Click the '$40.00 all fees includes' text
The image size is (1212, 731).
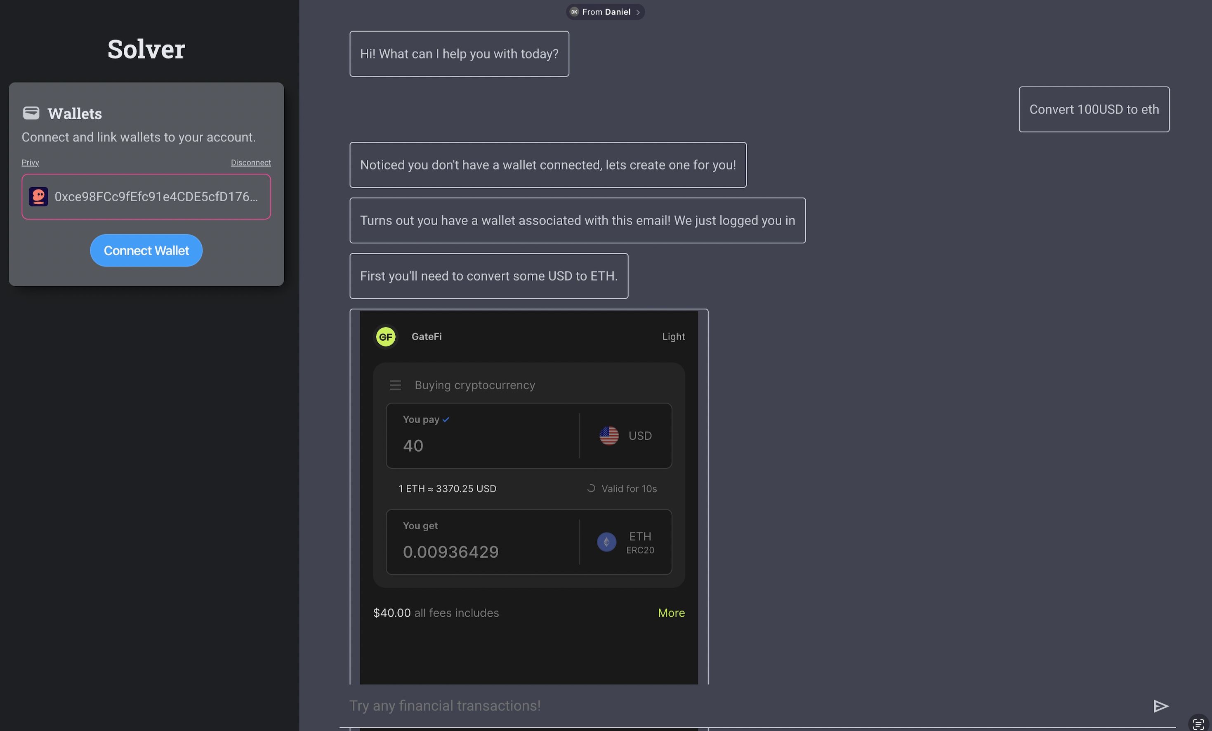tap(436, 613)
